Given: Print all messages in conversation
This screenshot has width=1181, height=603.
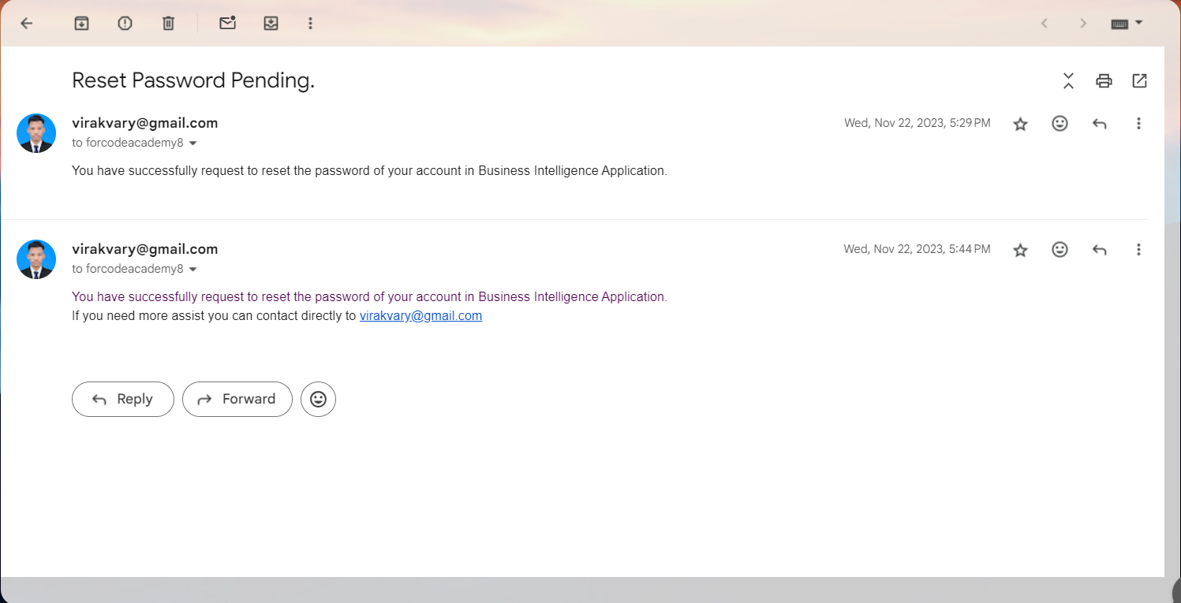Looking at the screenshot, I should pyautogui.click(x=1104, y=80).
